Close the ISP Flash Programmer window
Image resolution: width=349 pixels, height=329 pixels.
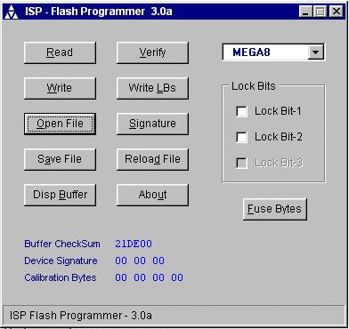337,12
